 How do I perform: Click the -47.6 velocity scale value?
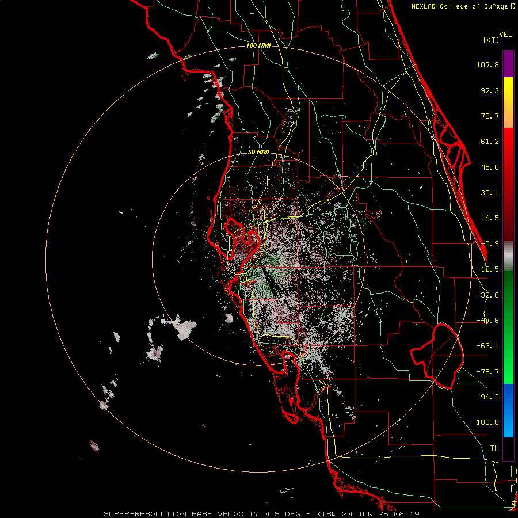(x=487, y=321)
